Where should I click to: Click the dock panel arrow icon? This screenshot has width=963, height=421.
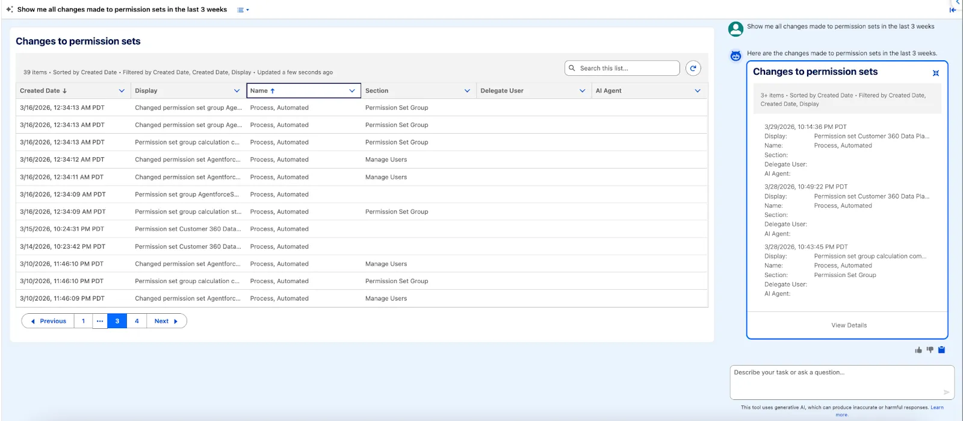click(x=953, y=10)
